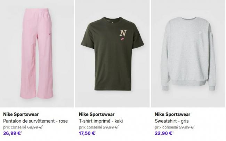
Task: Click Nike Sportswear brand above the Sweatshirt title
Action: (172, 114)
